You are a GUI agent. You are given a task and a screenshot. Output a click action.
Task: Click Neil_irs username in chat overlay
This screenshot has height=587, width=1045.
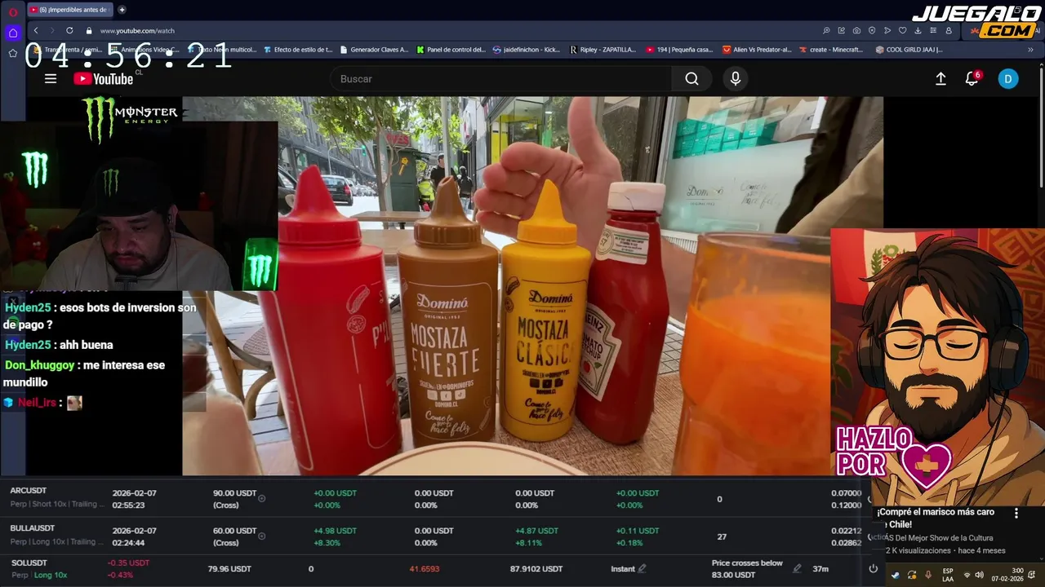point(37,403)
